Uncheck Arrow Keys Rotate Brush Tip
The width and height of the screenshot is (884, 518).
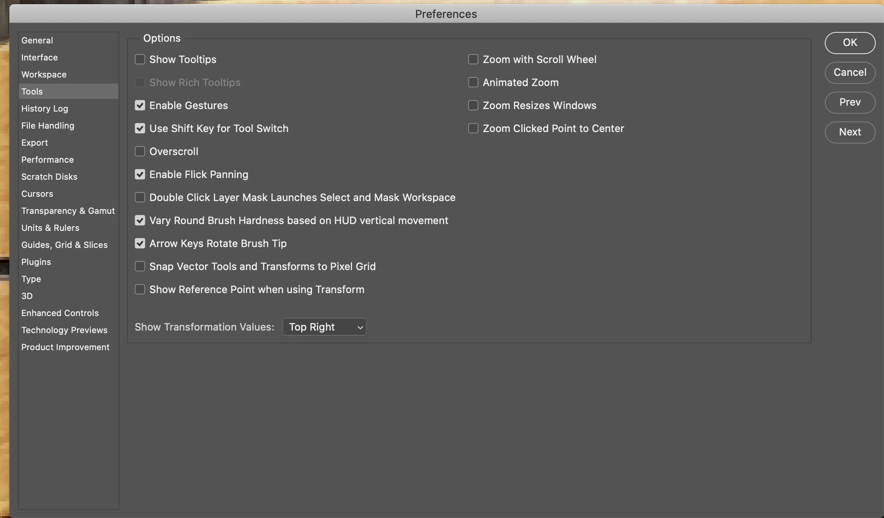(x=140, y=243)
